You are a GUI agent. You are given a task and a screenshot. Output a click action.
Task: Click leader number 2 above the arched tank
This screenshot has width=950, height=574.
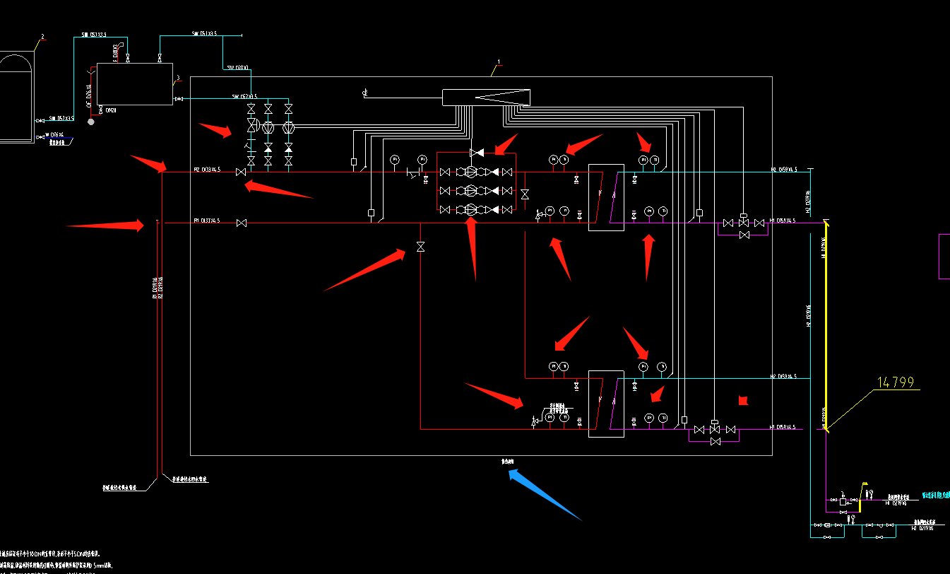pyautogui.click(x=42, y=37)
